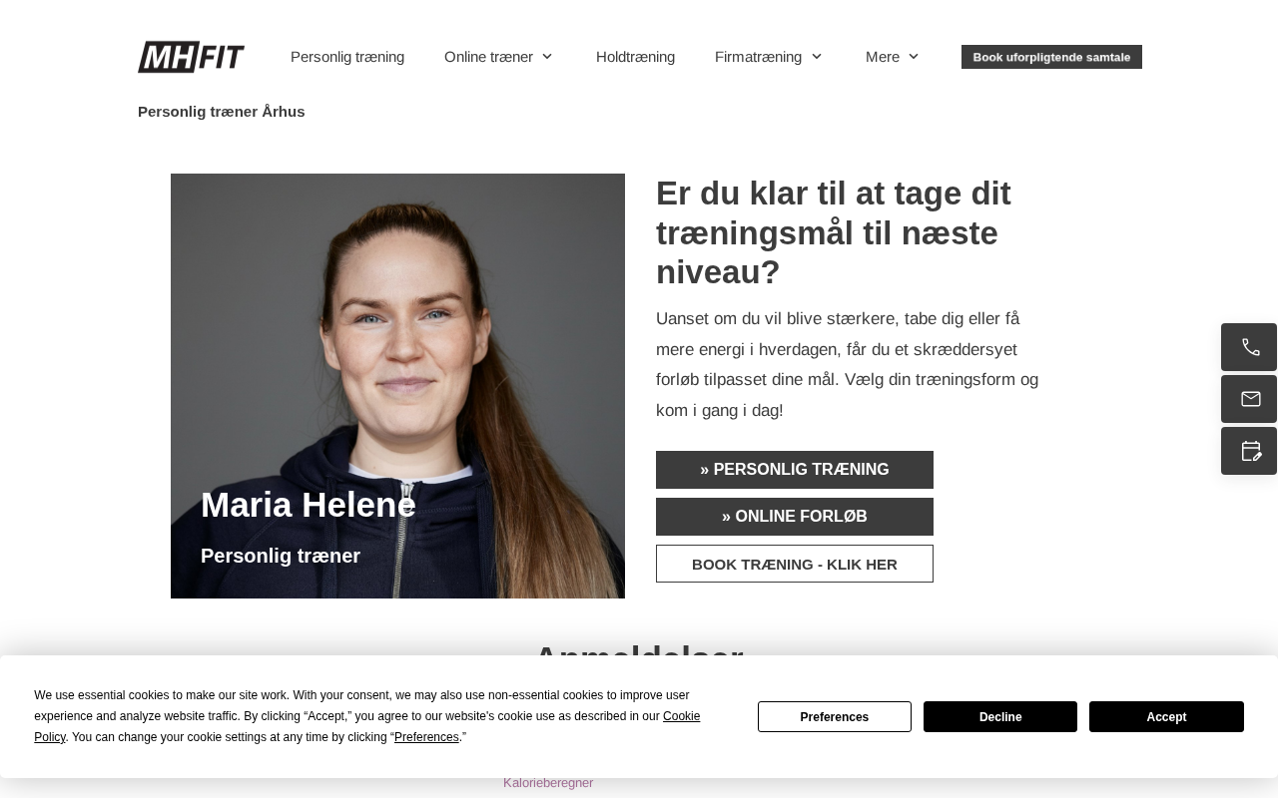Expand the Online træner chevron
This screenshot has height=798, width=1278.
547,57
